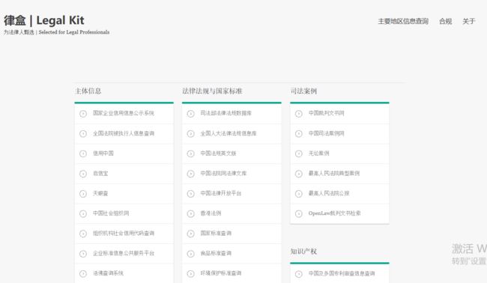
Task: Click the arrow icon beside 企业标准信息公共服务平台
Action: [83, 254]
